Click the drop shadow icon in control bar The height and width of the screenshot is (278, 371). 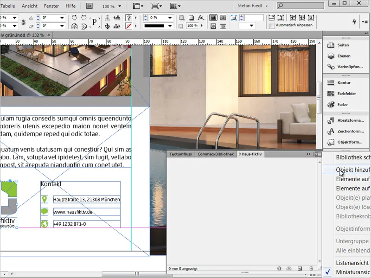pyautogui.click(x=191, y=18)
